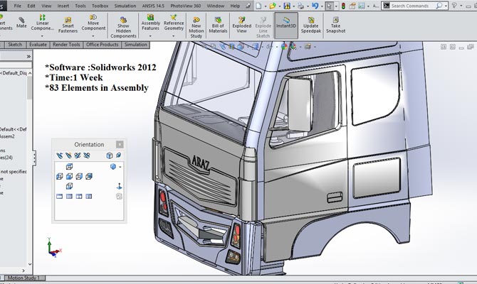Open the Search Commands options dropdown
The height and width of the screenshot is (284, 477).
tap(446, 6)
